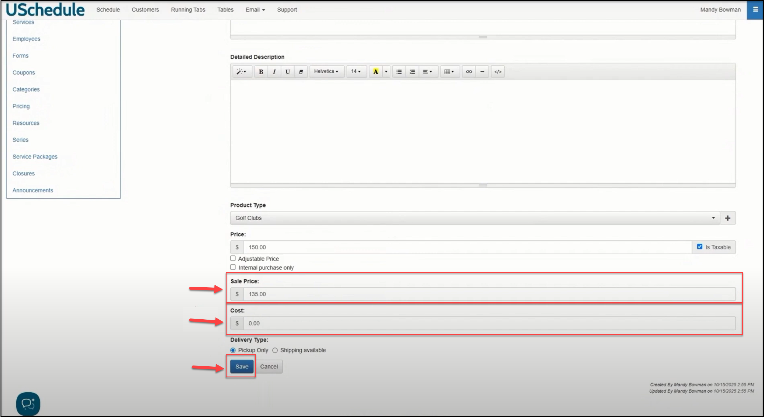Open code view with </> icon
Viewport: 764px width, 417px height.
[x=498, y=71]
